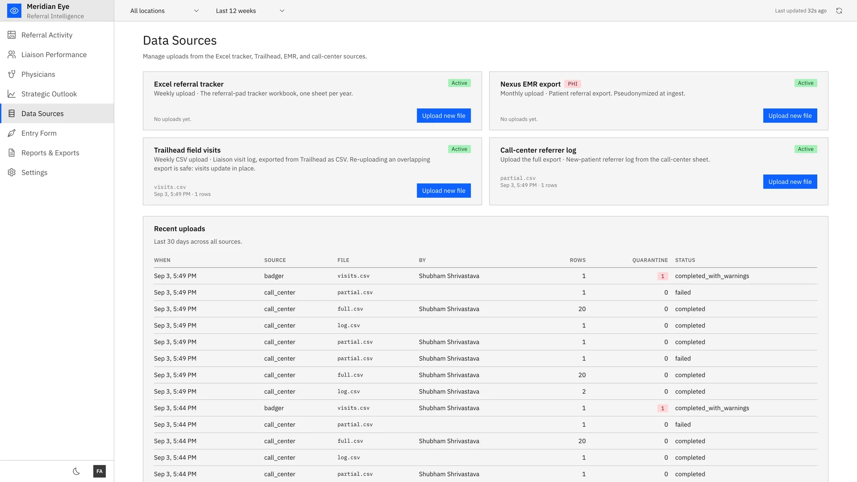Click Meridian Eye app title
This screenshot has width=857, height=482.
click(x=48, y=6)
